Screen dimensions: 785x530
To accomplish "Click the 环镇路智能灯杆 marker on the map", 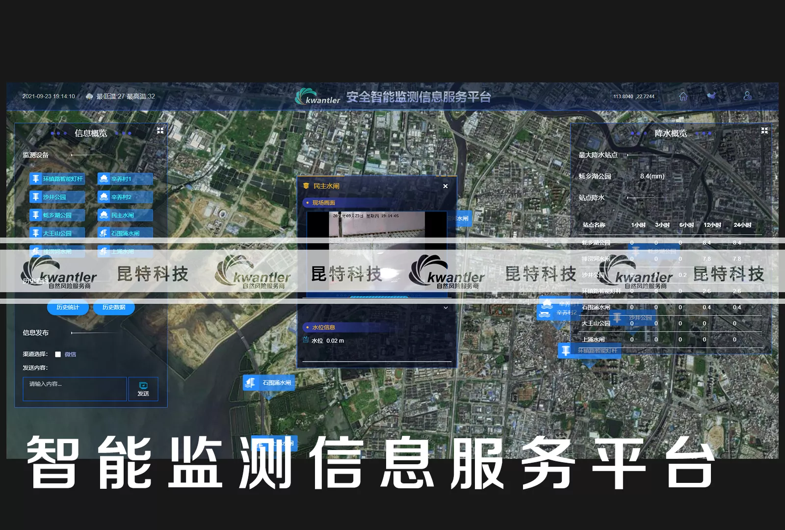I will pyautogui.click(x=590, y=351).
